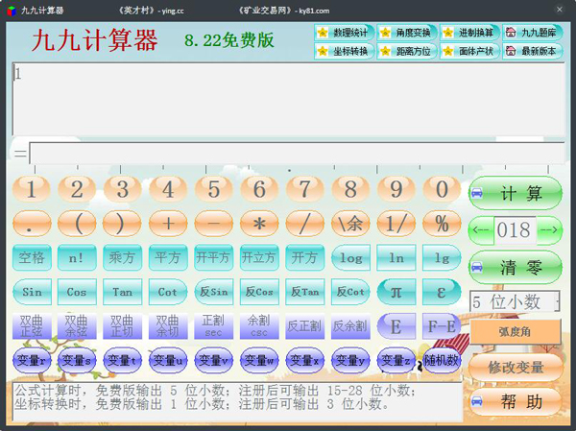Insert the percent operator
Image resolution: width=576 pixels, height=431 pixels.
tap(442, 224)
